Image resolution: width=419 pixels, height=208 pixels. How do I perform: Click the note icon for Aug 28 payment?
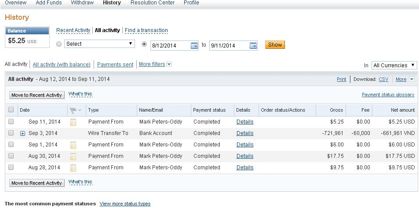pyautogui.click(x=73, y=168)
